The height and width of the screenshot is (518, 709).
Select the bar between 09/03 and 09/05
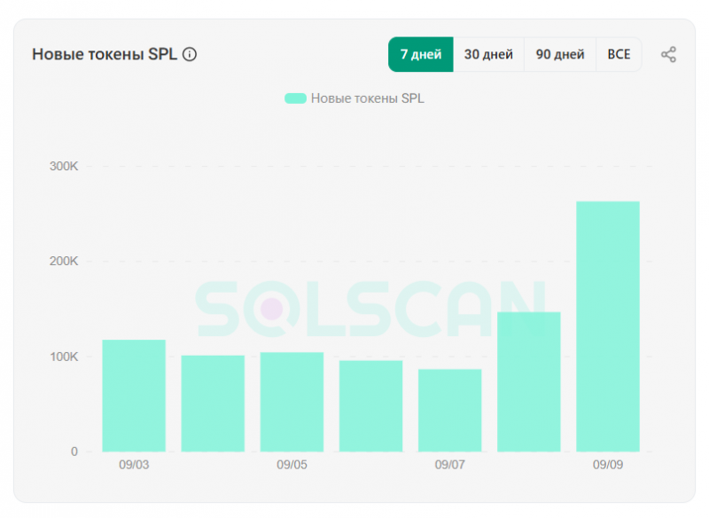pyautogui.click(x=213, y=404)
